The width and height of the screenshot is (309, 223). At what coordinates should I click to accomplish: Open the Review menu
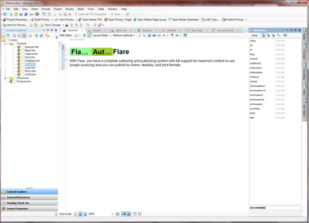click(69, 9)
